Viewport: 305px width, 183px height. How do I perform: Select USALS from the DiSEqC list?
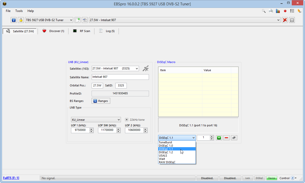[x=163, y=156]
